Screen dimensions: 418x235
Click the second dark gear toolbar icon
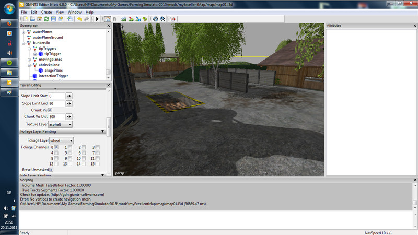click(x=162, y=19)
